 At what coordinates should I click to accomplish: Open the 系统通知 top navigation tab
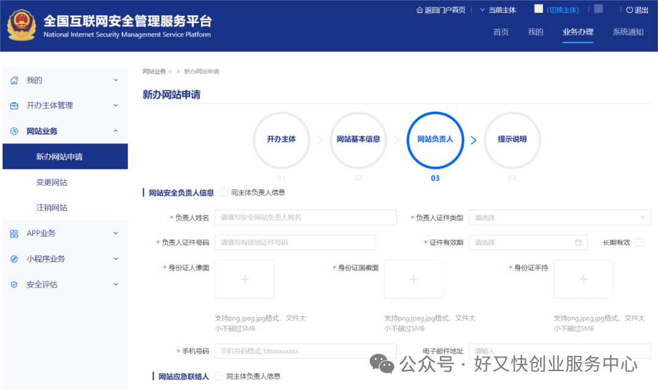(x=628, y=32)
